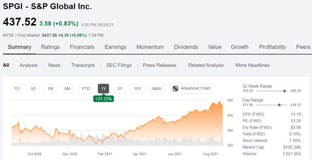
Task: Open the Advanced Chart expand icon
Action: pos(175,88)
